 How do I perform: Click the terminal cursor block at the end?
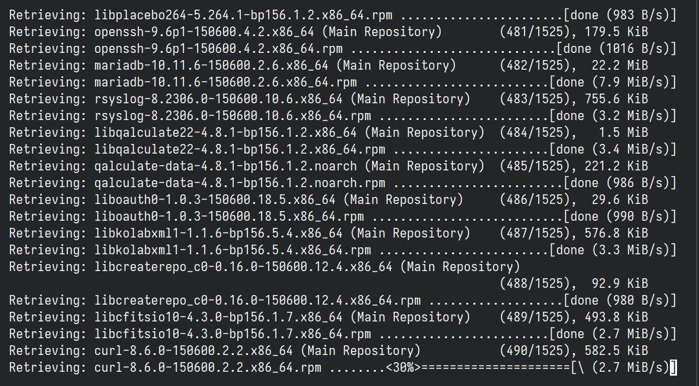pos(673,368)
